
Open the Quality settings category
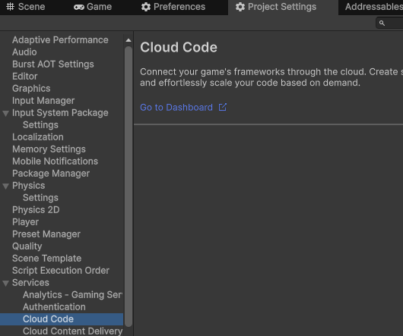[27, 247]
